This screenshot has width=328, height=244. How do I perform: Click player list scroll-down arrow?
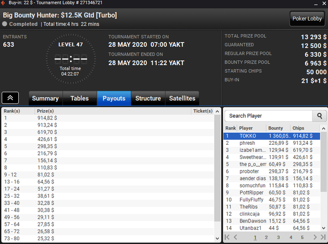pos(323,228)
